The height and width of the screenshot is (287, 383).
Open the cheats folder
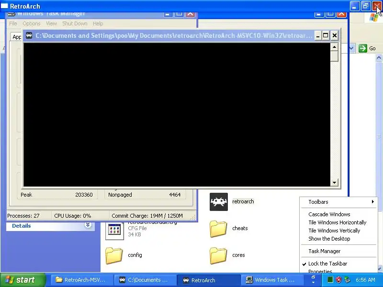(218, 229)
